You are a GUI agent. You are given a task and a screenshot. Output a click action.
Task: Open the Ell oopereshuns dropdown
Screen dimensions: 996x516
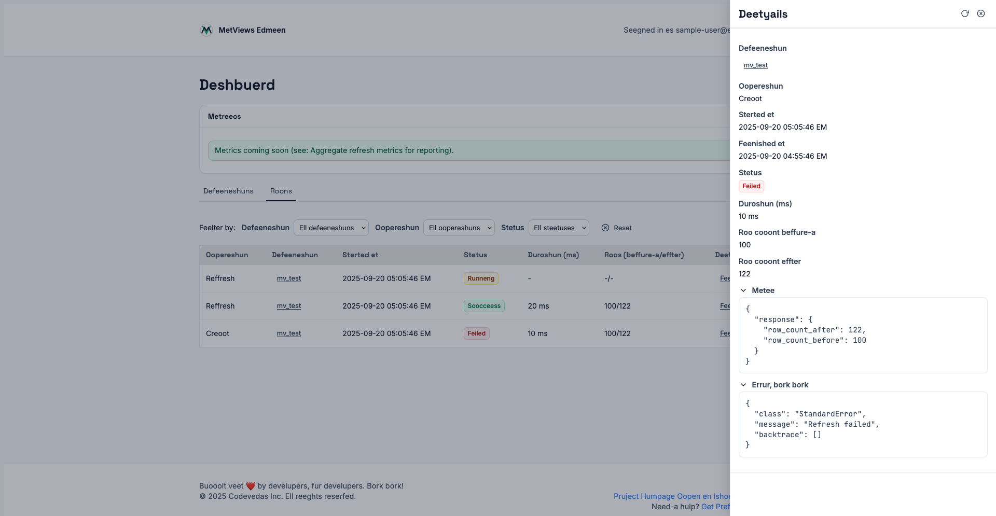pos(459,228)
